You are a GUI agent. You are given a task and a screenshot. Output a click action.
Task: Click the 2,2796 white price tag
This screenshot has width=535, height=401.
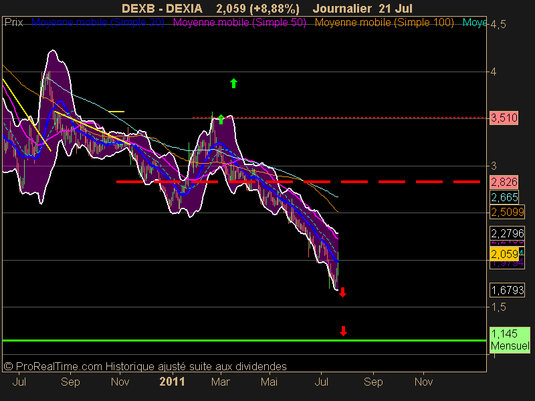pos(508,233)
